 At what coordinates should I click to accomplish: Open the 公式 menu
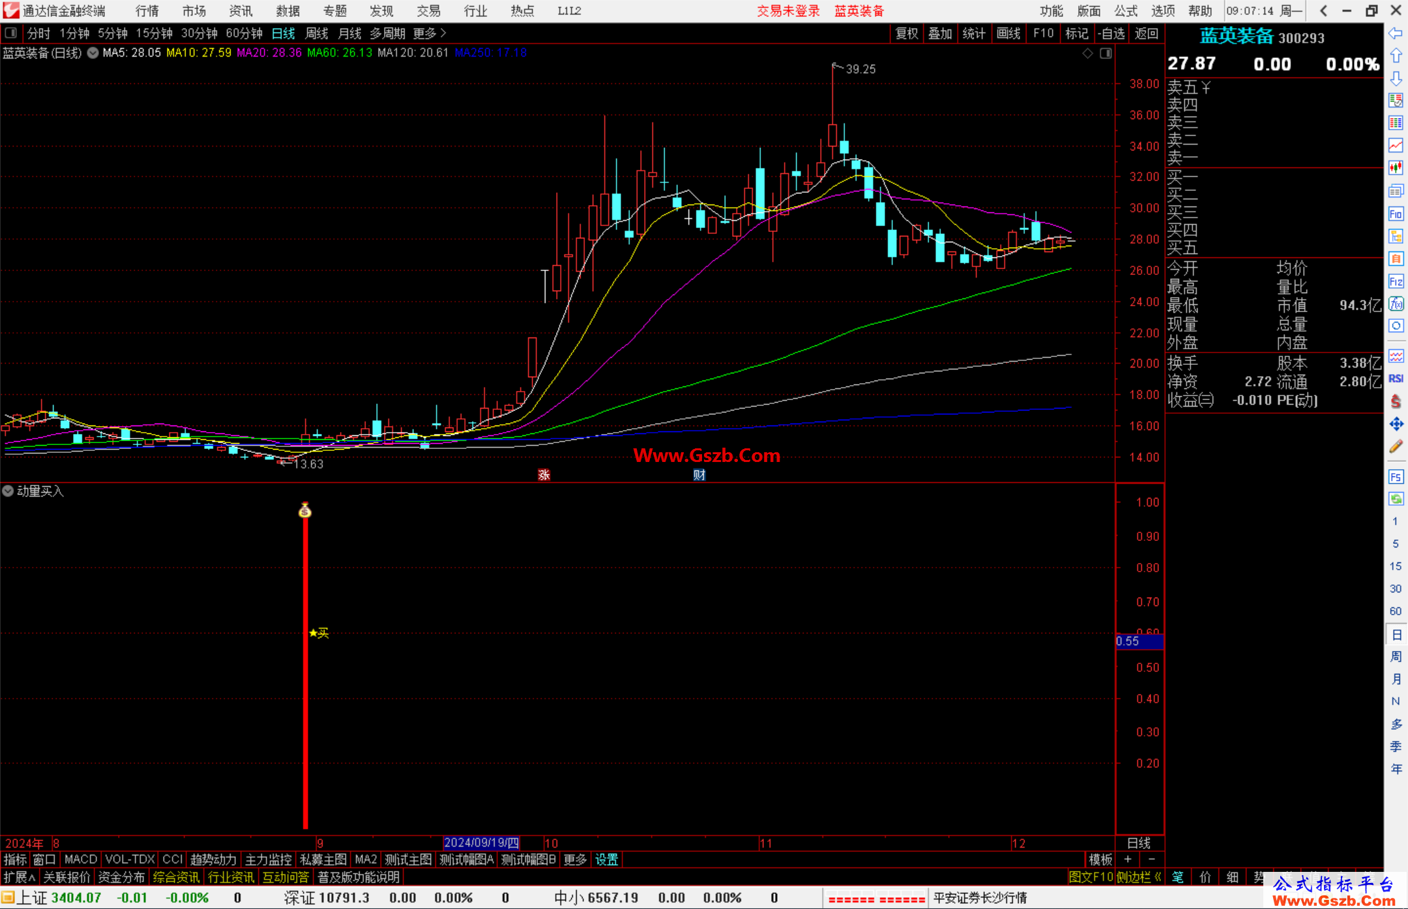pos(1126,11)
